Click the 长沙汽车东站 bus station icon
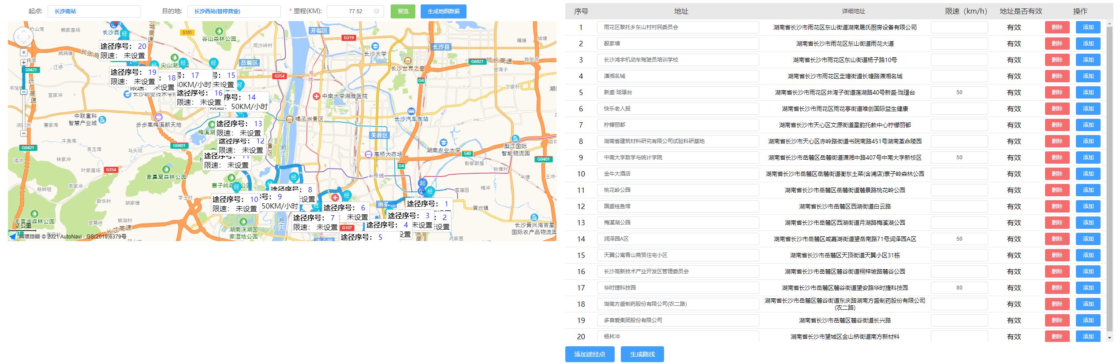 pos(411,111)
